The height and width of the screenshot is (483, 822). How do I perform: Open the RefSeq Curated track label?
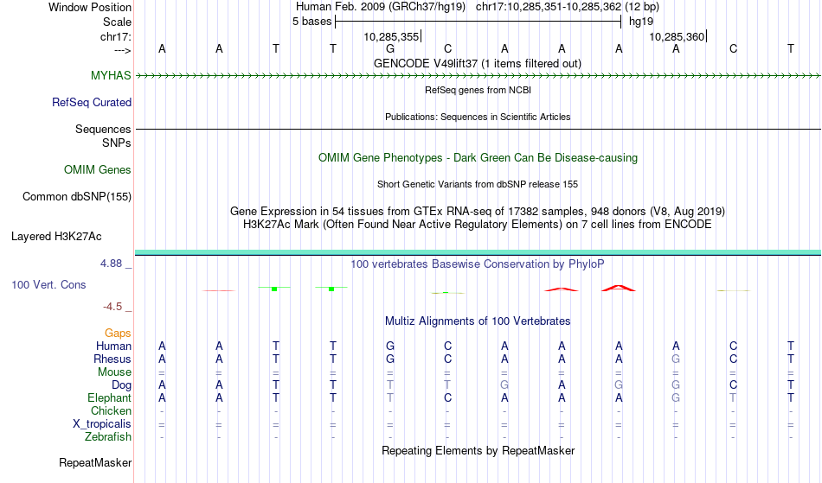tap(92, 102)
